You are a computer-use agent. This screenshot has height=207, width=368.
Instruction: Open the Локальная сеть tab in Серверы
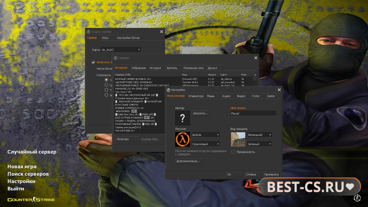click(x=193, y=68)
